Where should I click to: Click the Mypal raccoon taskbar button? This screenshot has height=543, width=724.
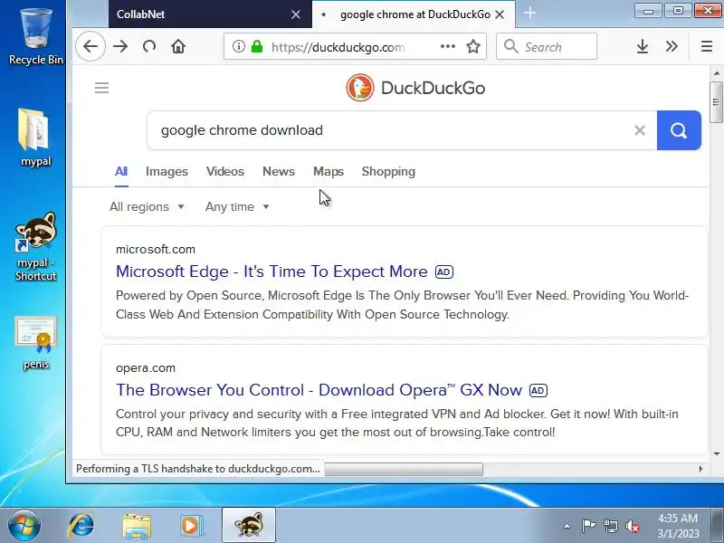coord(249,526)
